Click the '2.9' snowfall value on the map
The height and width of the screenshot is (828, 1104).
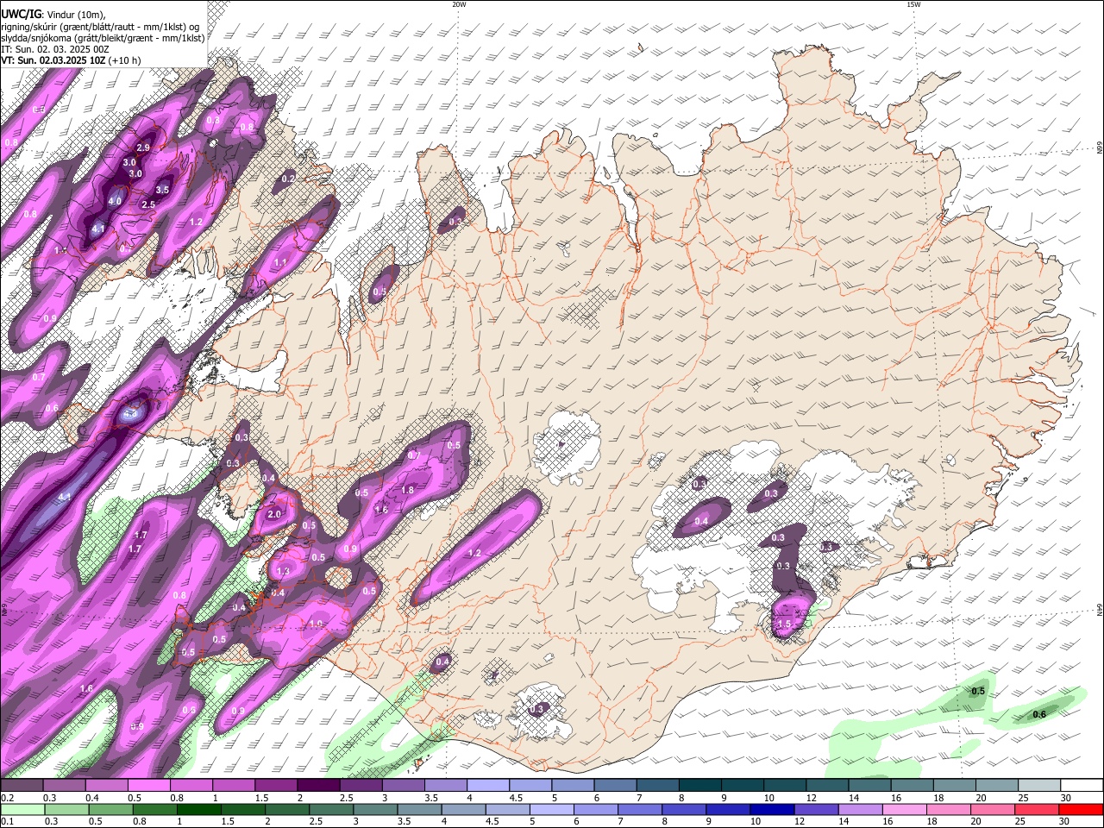[x=143, y=148]
